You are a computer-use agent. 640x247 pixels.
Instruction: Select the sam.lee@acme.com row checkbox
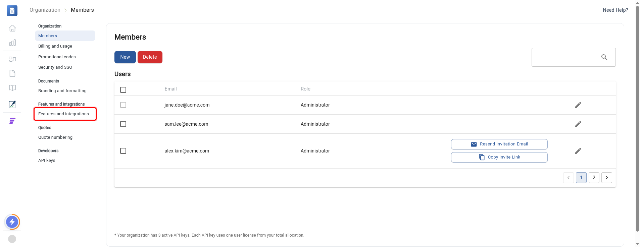pos(123,124)
